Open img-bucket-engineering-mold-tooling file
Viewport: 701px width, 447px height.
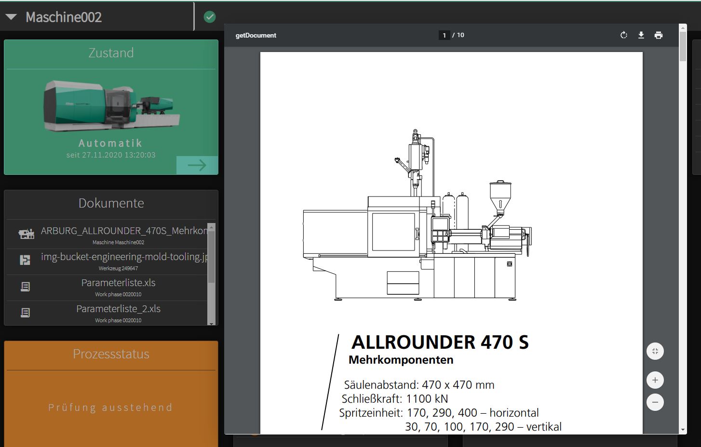[124, 257]
